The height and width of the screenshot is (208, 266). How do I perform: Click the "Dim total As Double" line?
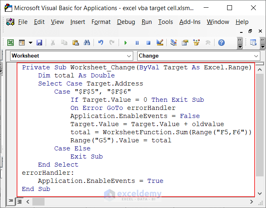tap(77, 75)
